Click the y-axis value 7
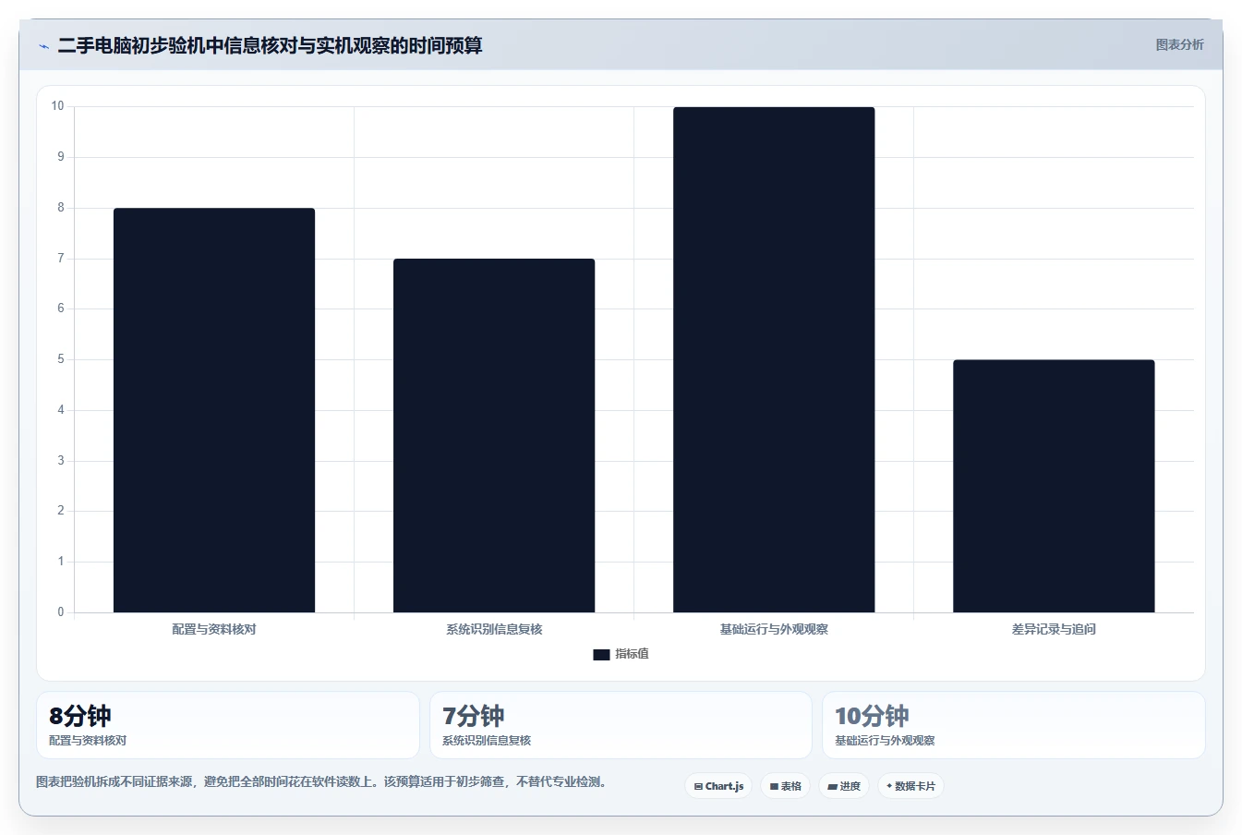Image resolution: width=1242 pixels, height=835 pixels. 61,259
